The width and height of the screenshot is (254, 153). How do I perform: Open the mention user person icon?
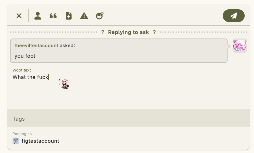pos(38,16)
